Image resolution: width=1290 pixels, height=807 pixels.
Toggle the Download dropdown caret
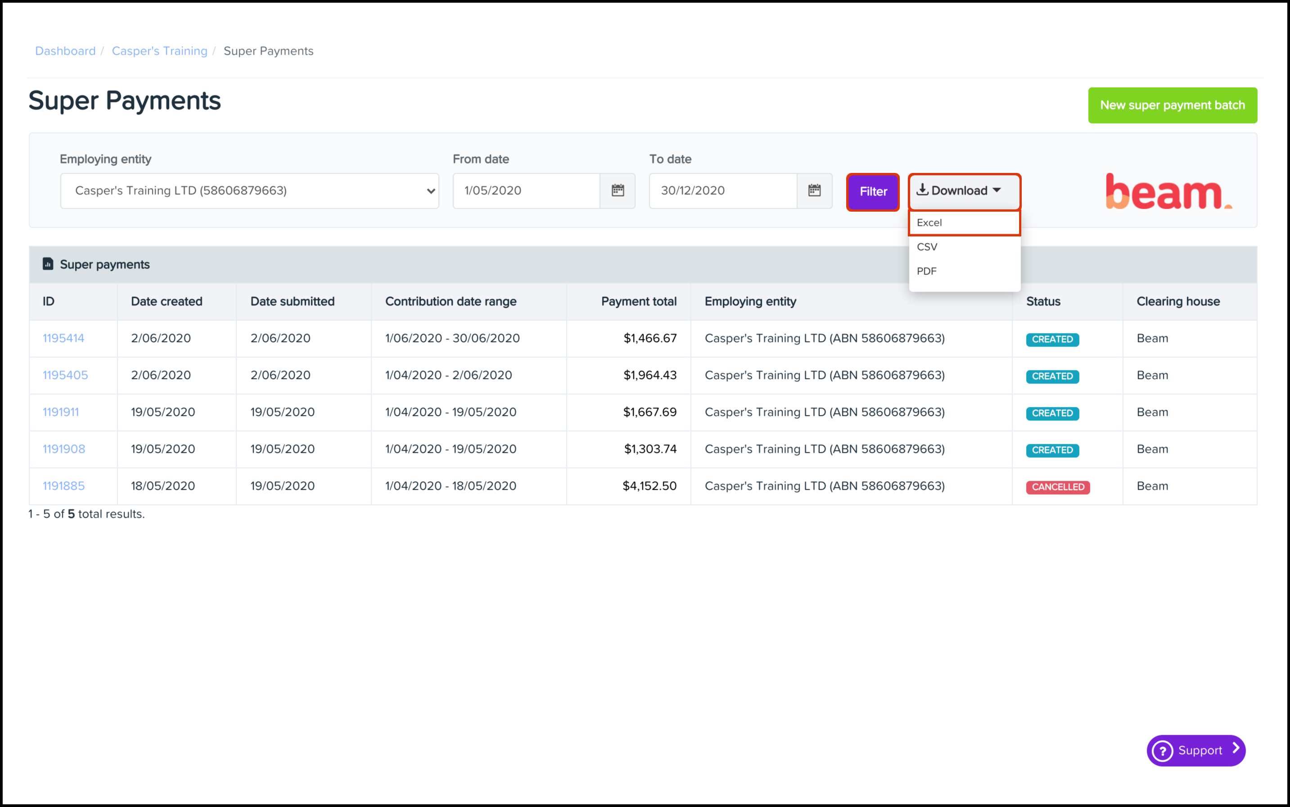click(x=997, y=190)
